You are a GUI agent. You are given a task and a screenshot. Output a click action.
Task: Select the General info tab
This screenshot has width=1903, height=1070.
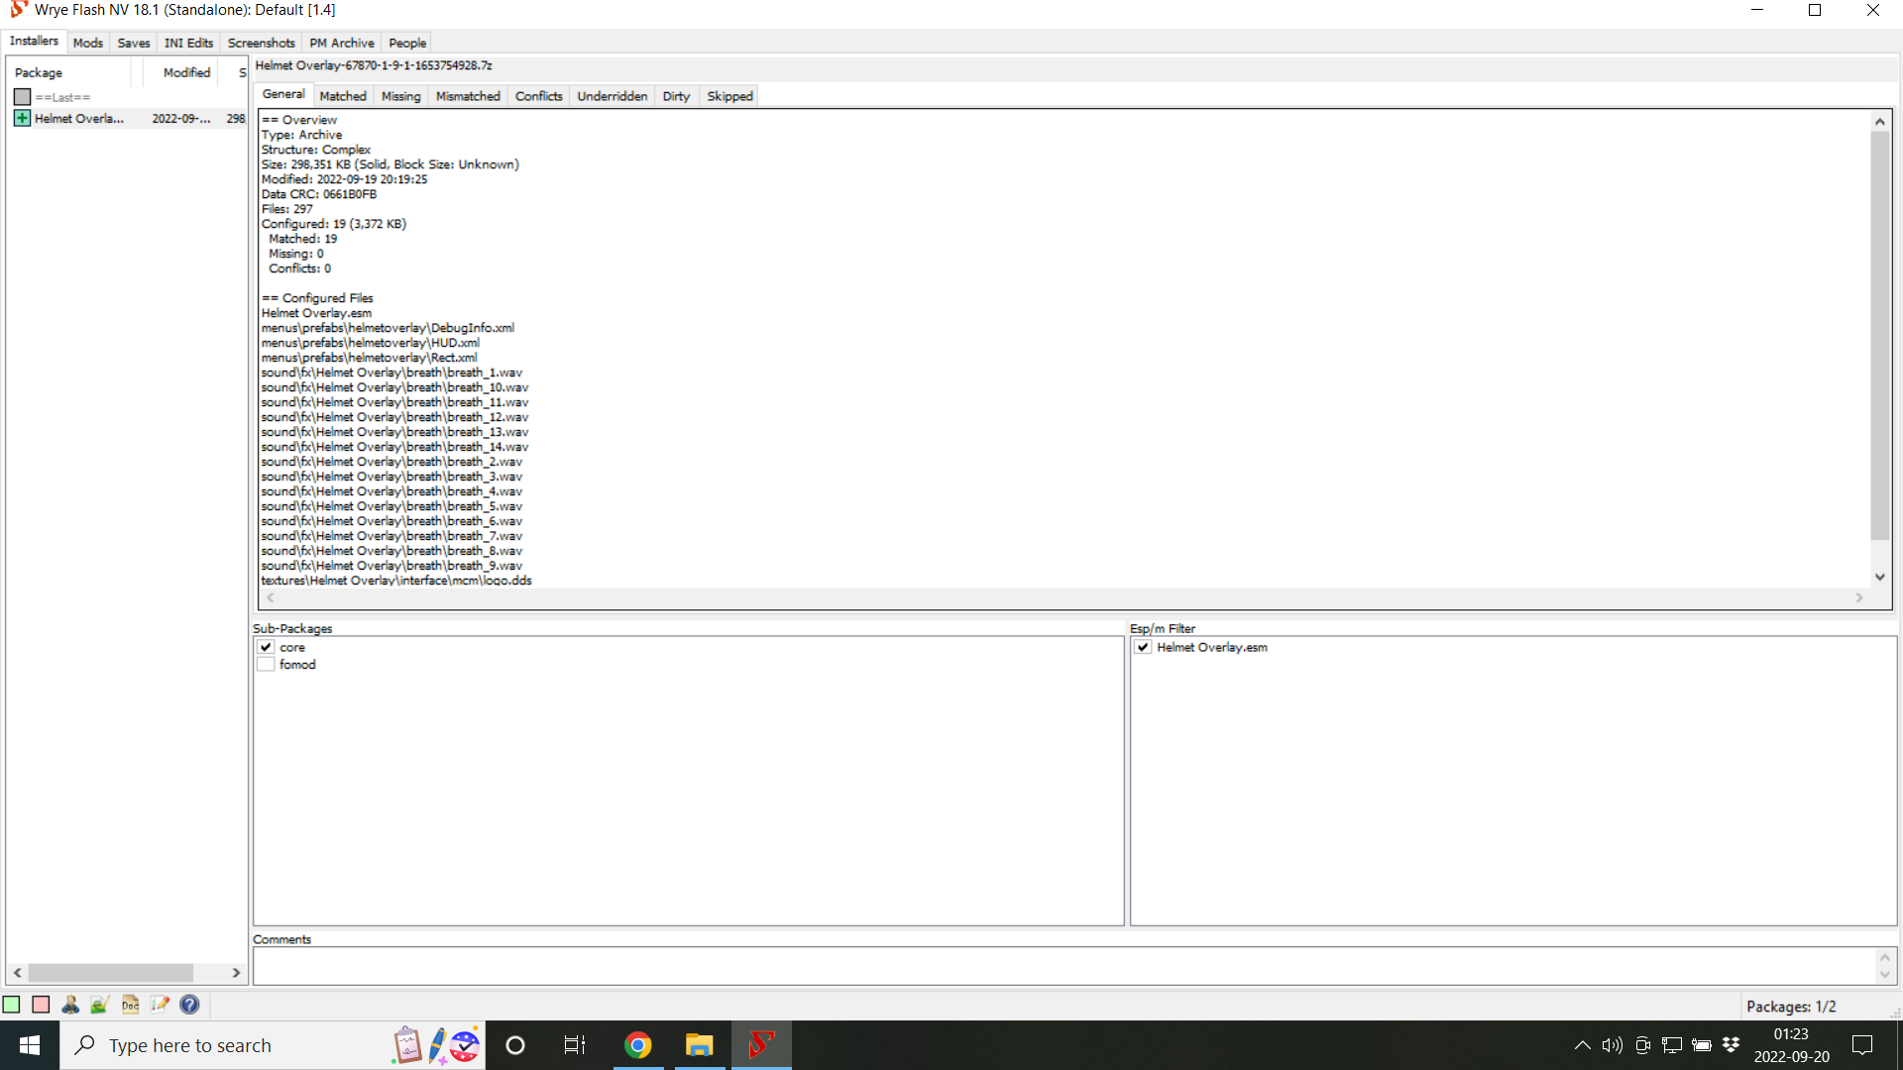[283, 94]
